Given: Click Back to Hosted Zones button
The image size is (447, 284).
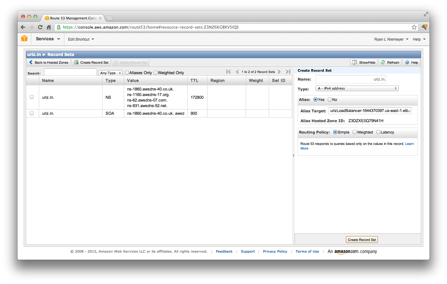Looking at the screenshot, I should point(49,62).
